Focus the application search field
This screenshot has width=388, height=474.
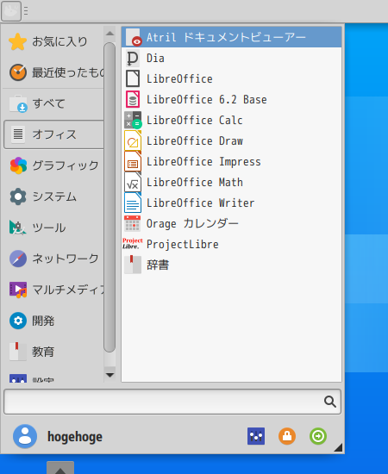[x=172, y=402]
